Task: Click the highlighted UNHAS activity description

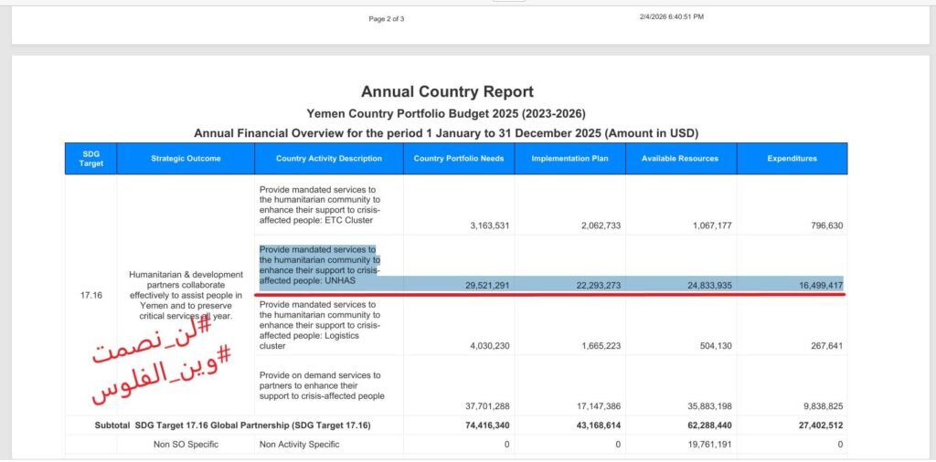Action: pyautogui.click(x=319, y=266)
